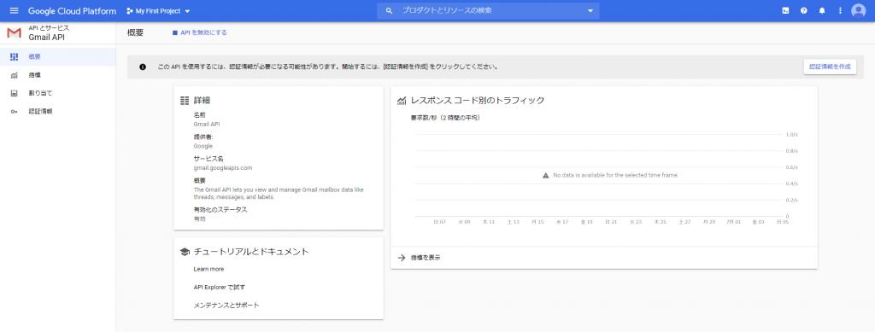Expand the My First Project selector
Image resolution: width=875 pixels, height=332 pixels.
[x=158, y=11]
